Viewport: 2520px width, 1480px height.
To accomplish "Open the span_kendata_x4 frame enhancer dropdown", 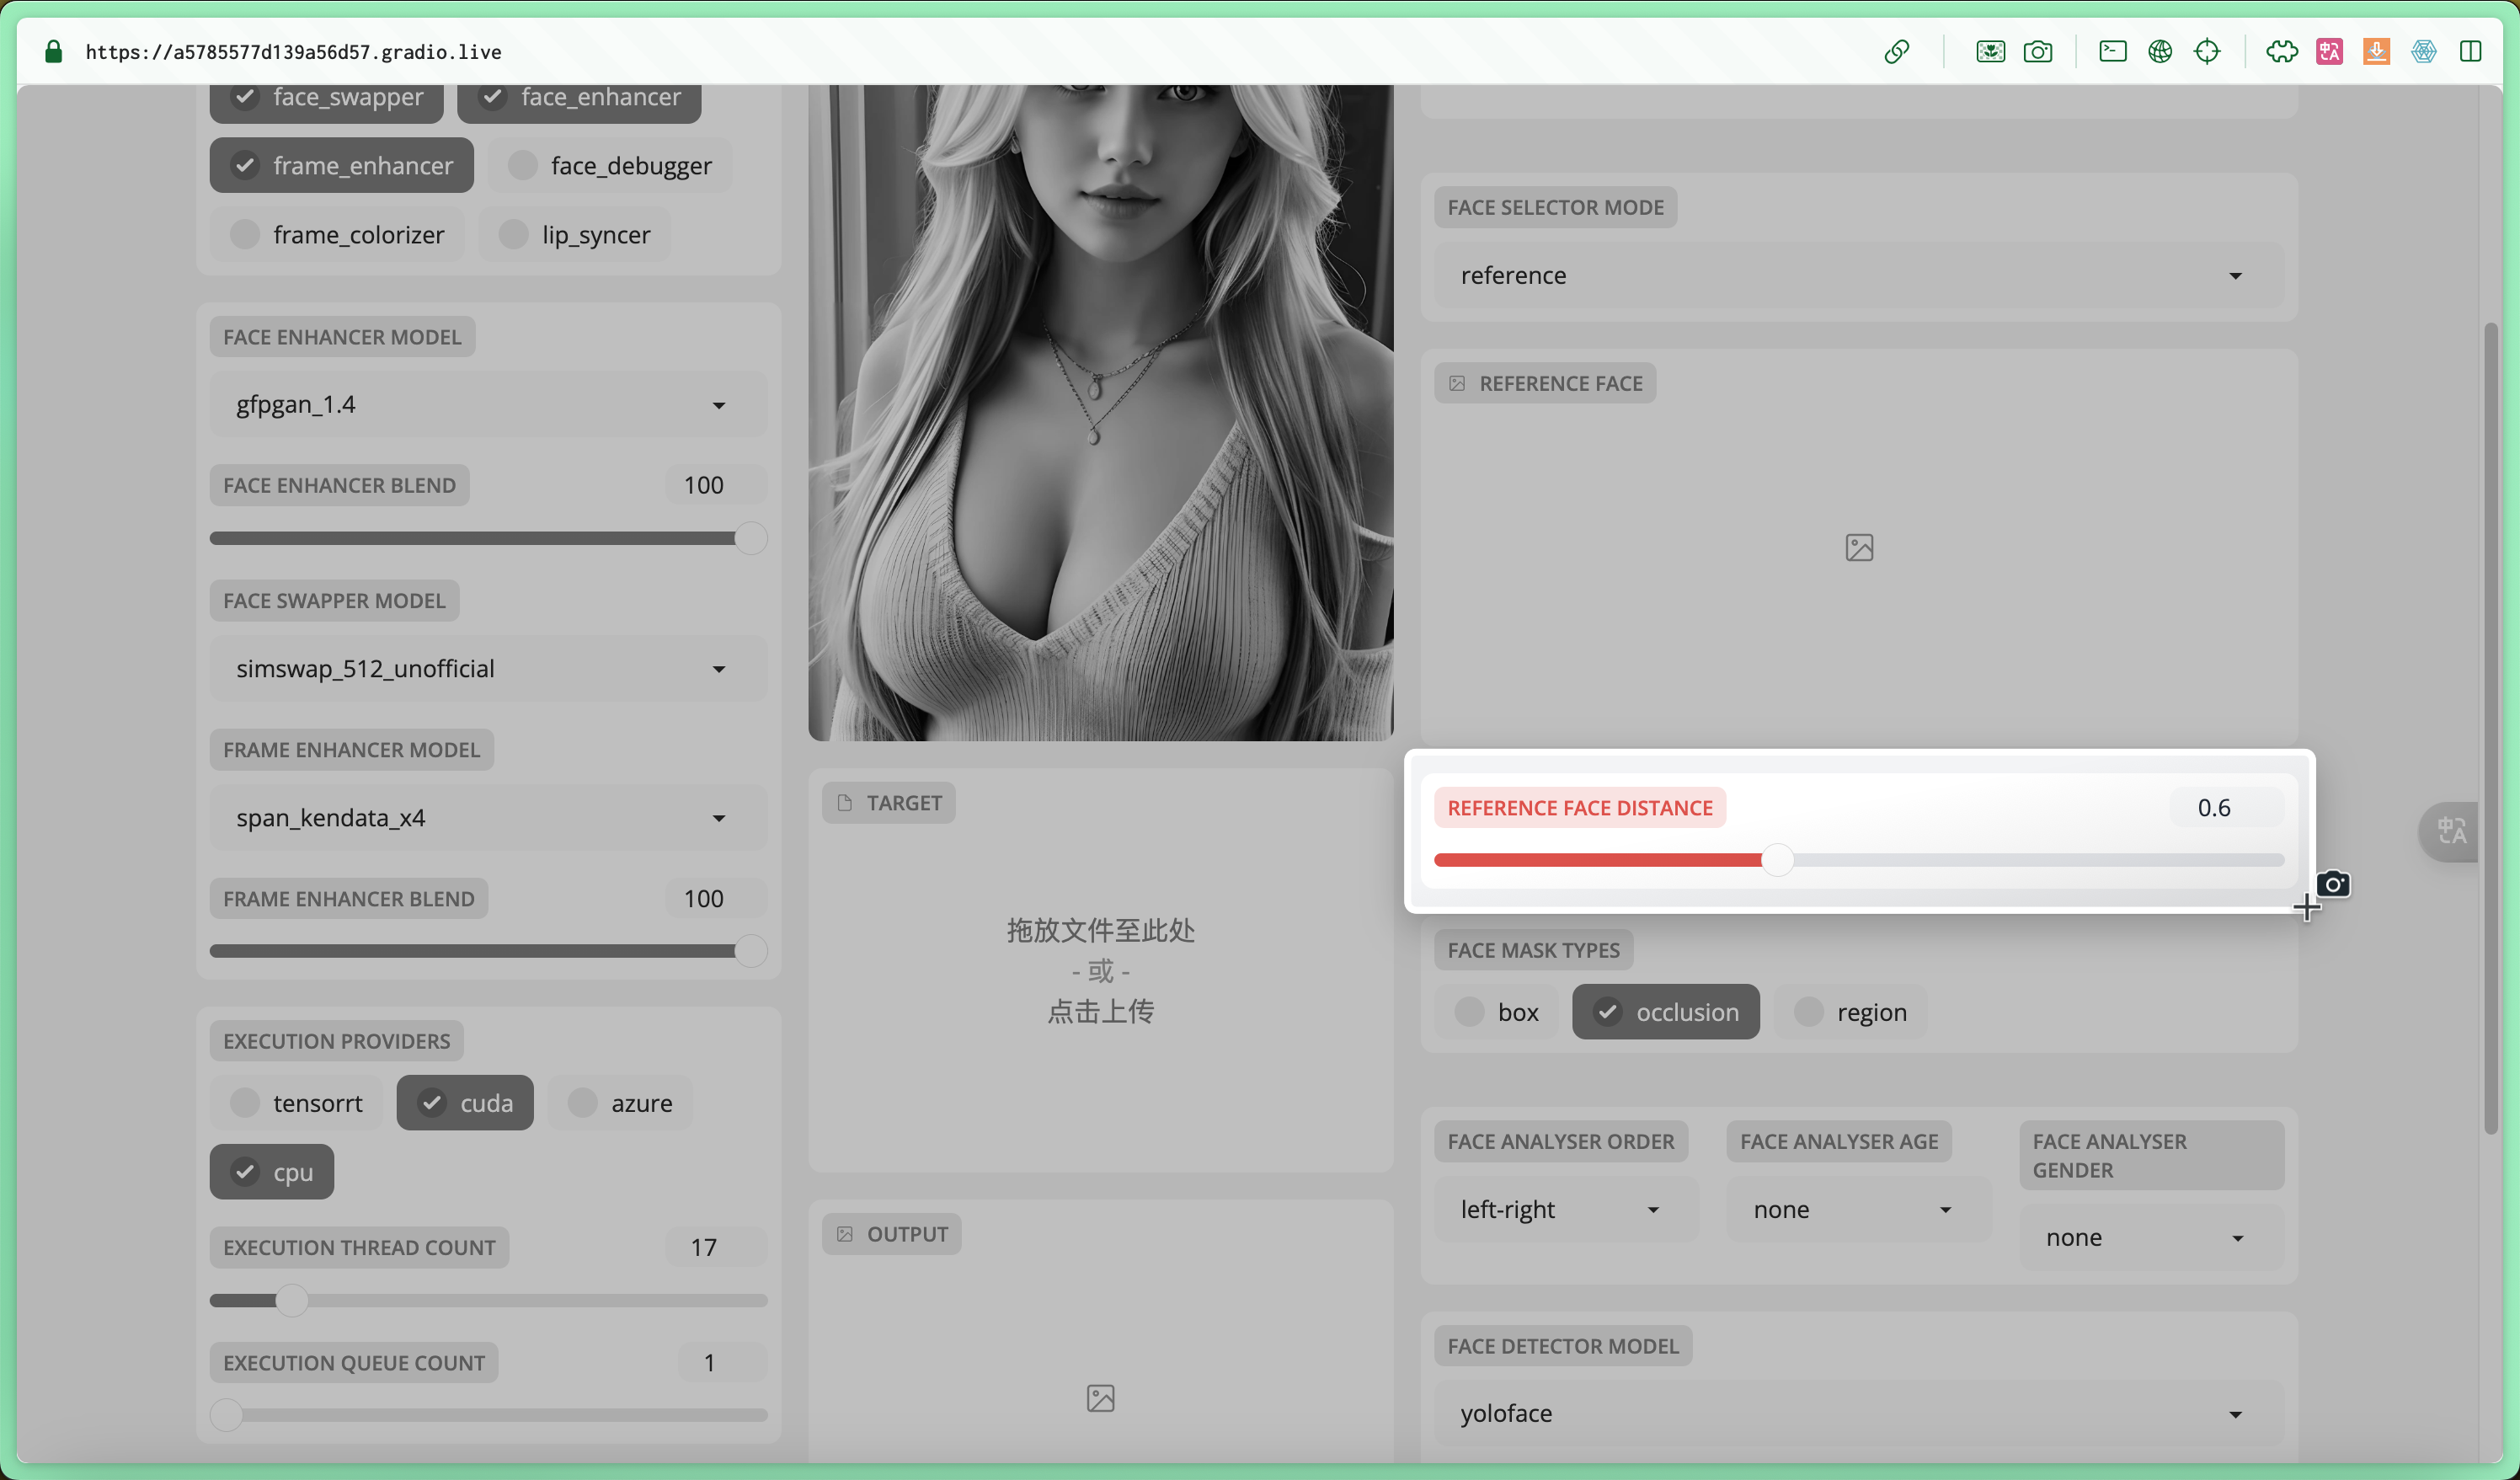I will point(488,818).
